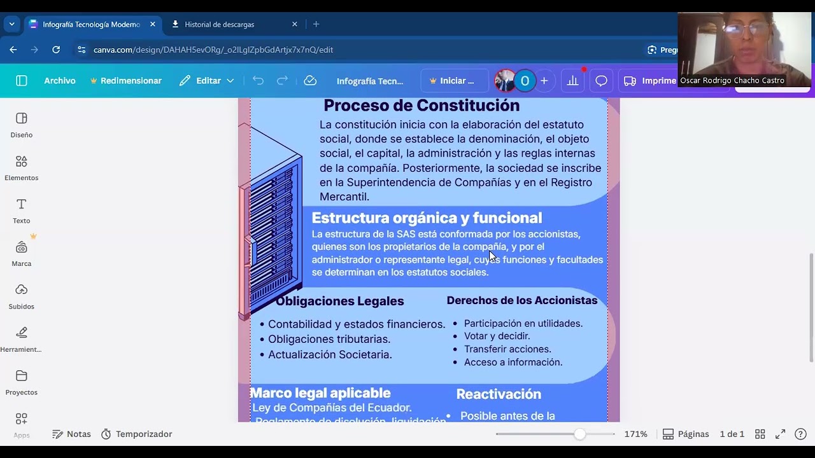Image resolution: width=815 pixels, height=458 pixels.
Task: Expand the Editar dropdown chevron
Action: pyautogui.click(x=230, y=81)
